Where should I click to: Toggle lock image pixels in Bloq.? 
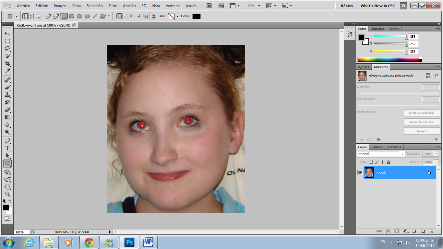(x=377, y=162)
